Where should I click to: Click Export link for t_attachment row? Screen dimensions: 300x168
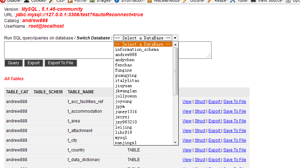215,131
